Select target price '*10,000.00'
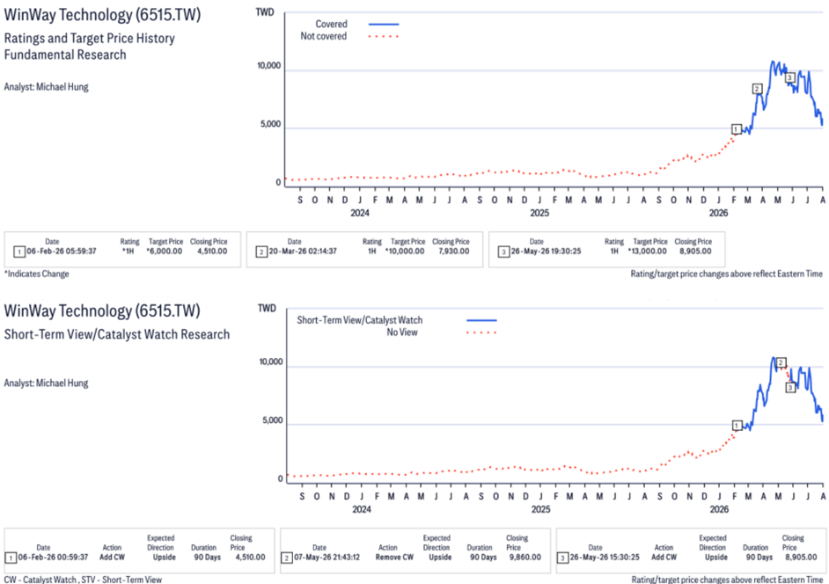This screenshot has width=829, height=584. click(405, 252)
